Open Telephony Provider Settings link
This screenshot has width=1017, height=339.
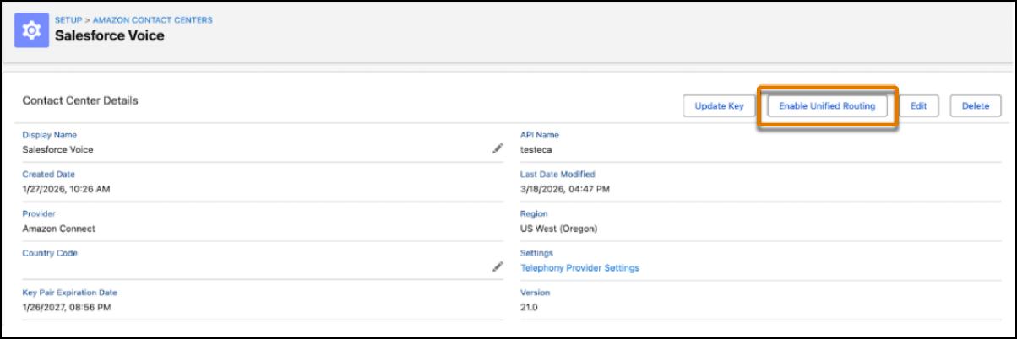coord(579,268)
